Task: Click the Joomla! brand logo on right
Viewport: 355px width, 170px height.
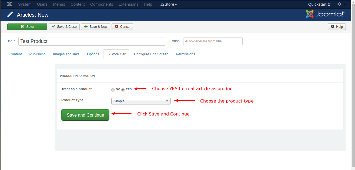Action: pyautogui.click(x=325, y=14)
